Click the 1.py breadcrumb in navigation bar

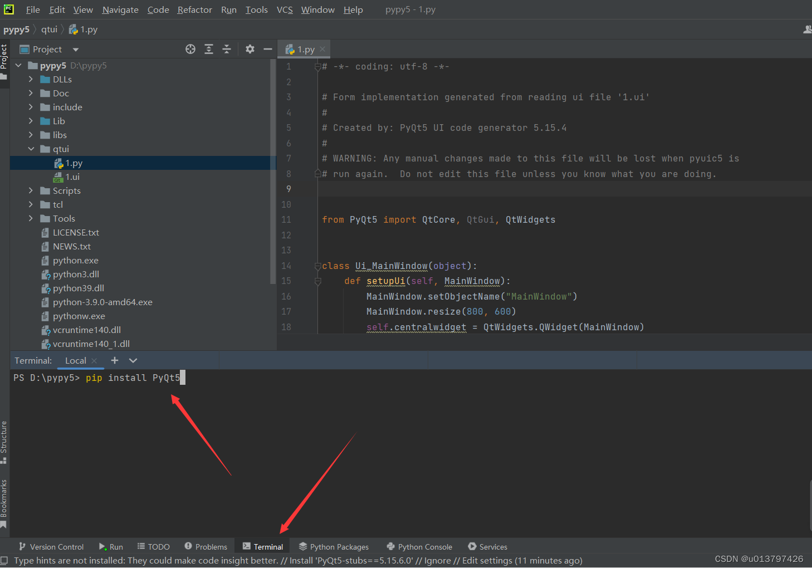pyautogui.click(x=83, y=29)
